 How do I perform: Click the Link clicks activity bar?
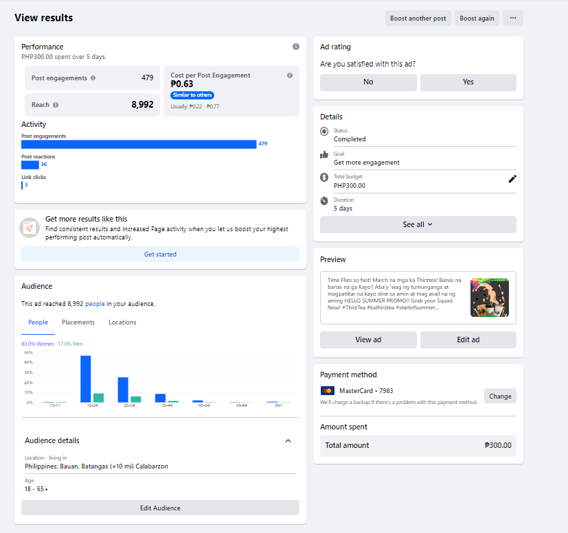(22, 185)
